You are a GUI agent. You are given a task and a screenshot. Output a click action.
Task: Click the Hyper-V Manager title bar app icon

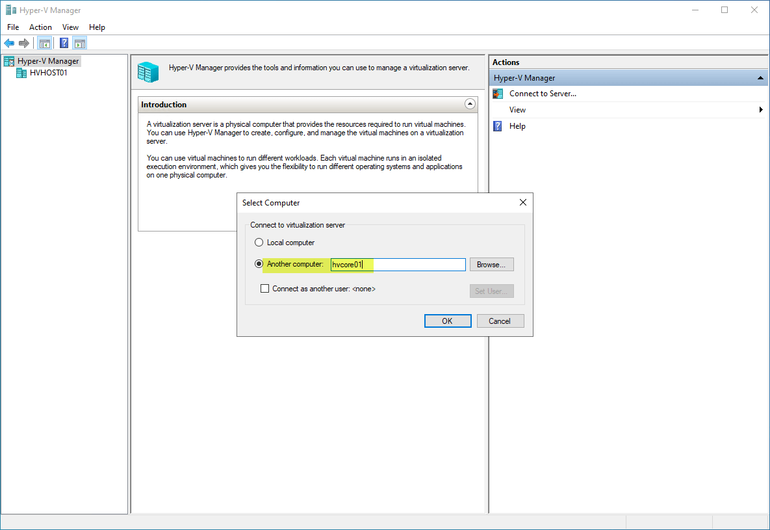(x=10, y=10)
